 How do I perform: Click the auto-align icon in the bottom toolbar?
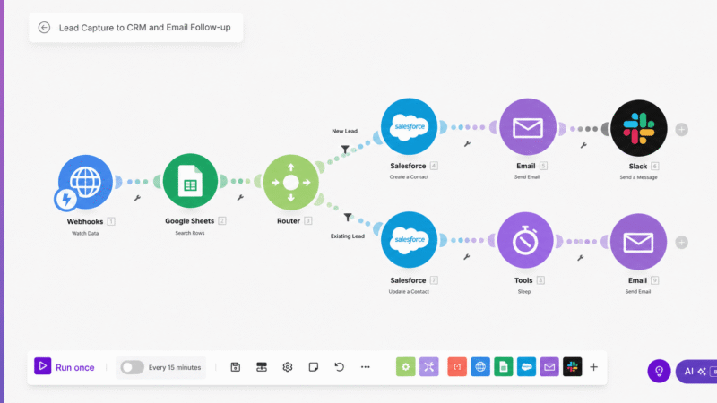[262, 367]
